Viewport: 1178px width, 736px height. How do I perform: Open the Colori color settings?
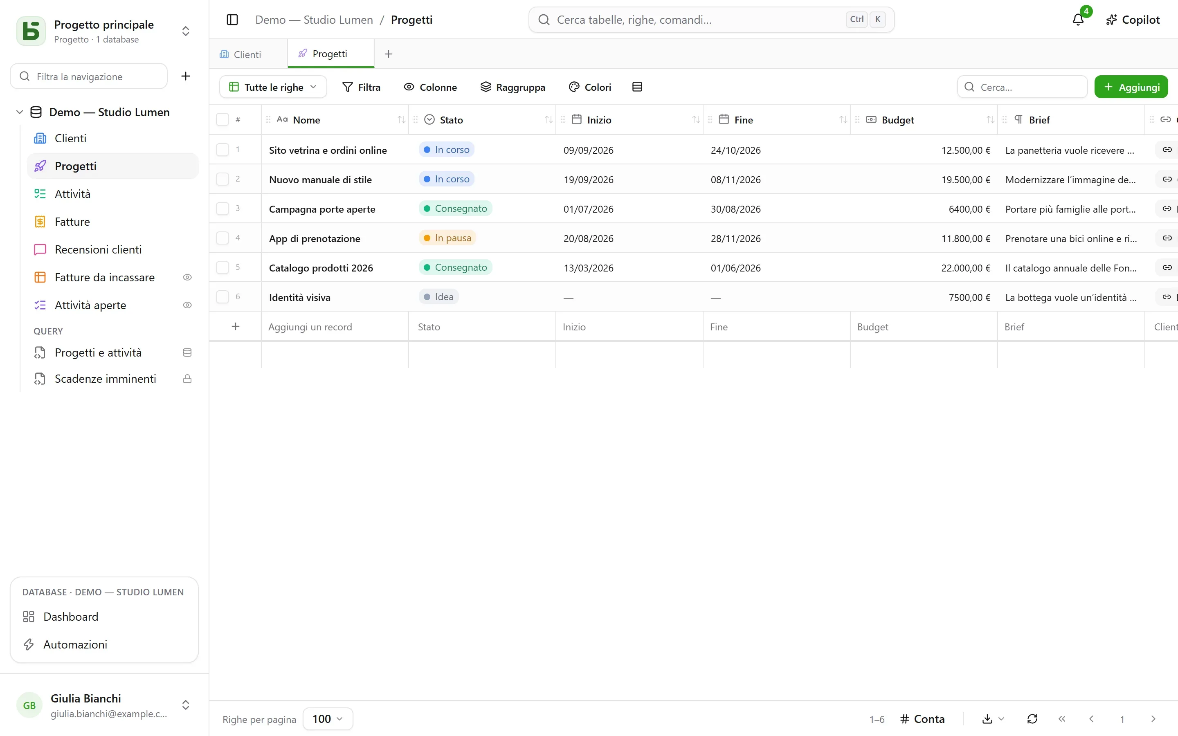[590, 87]
